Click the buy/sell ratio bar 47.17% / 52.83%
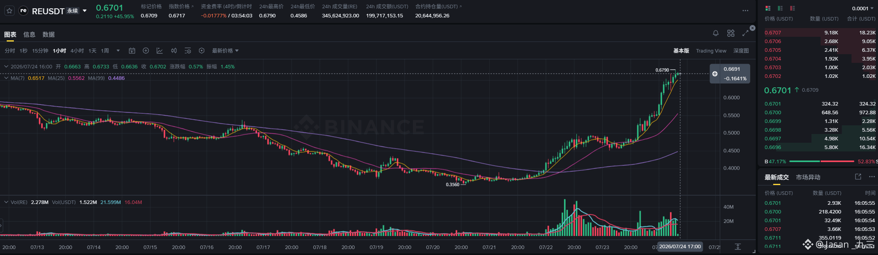 821,161
